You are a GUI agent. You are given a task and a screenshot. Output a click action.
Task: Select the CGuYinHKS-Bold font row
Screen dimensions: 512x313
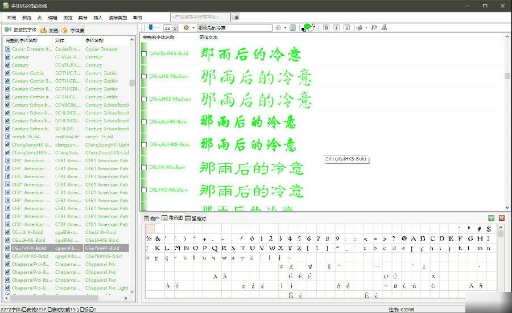pyautogui.click(x=67, y=256)
